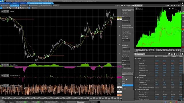This screenshot has height=103, width=184.
Task: Switch to the Сделки tab
Action: click(24, 5)
